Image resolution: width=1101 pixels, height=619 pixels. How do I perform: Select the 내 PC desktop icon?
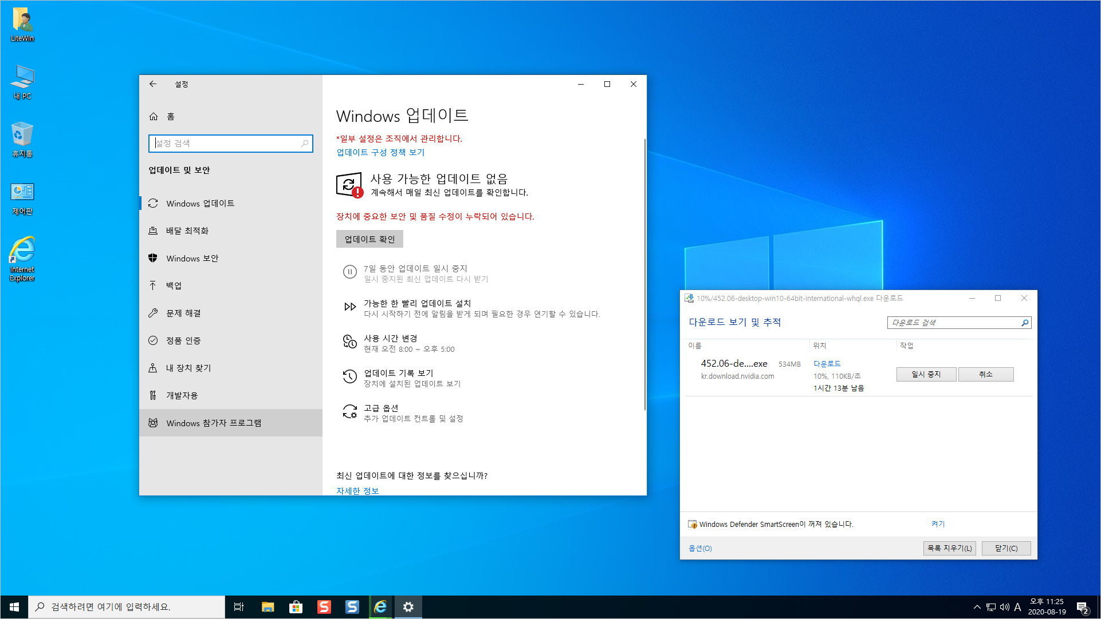pyautogui.click(x=22, y=82)
